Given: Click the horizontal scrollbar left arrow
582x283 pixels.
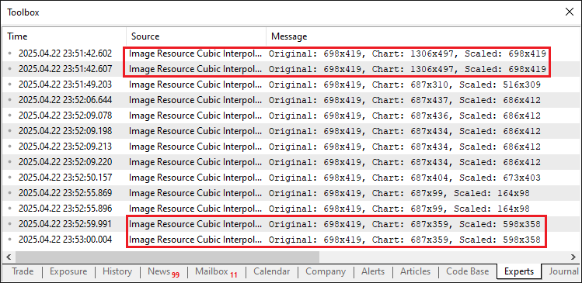Looking at the screenshot, I should tap(9, 257).
